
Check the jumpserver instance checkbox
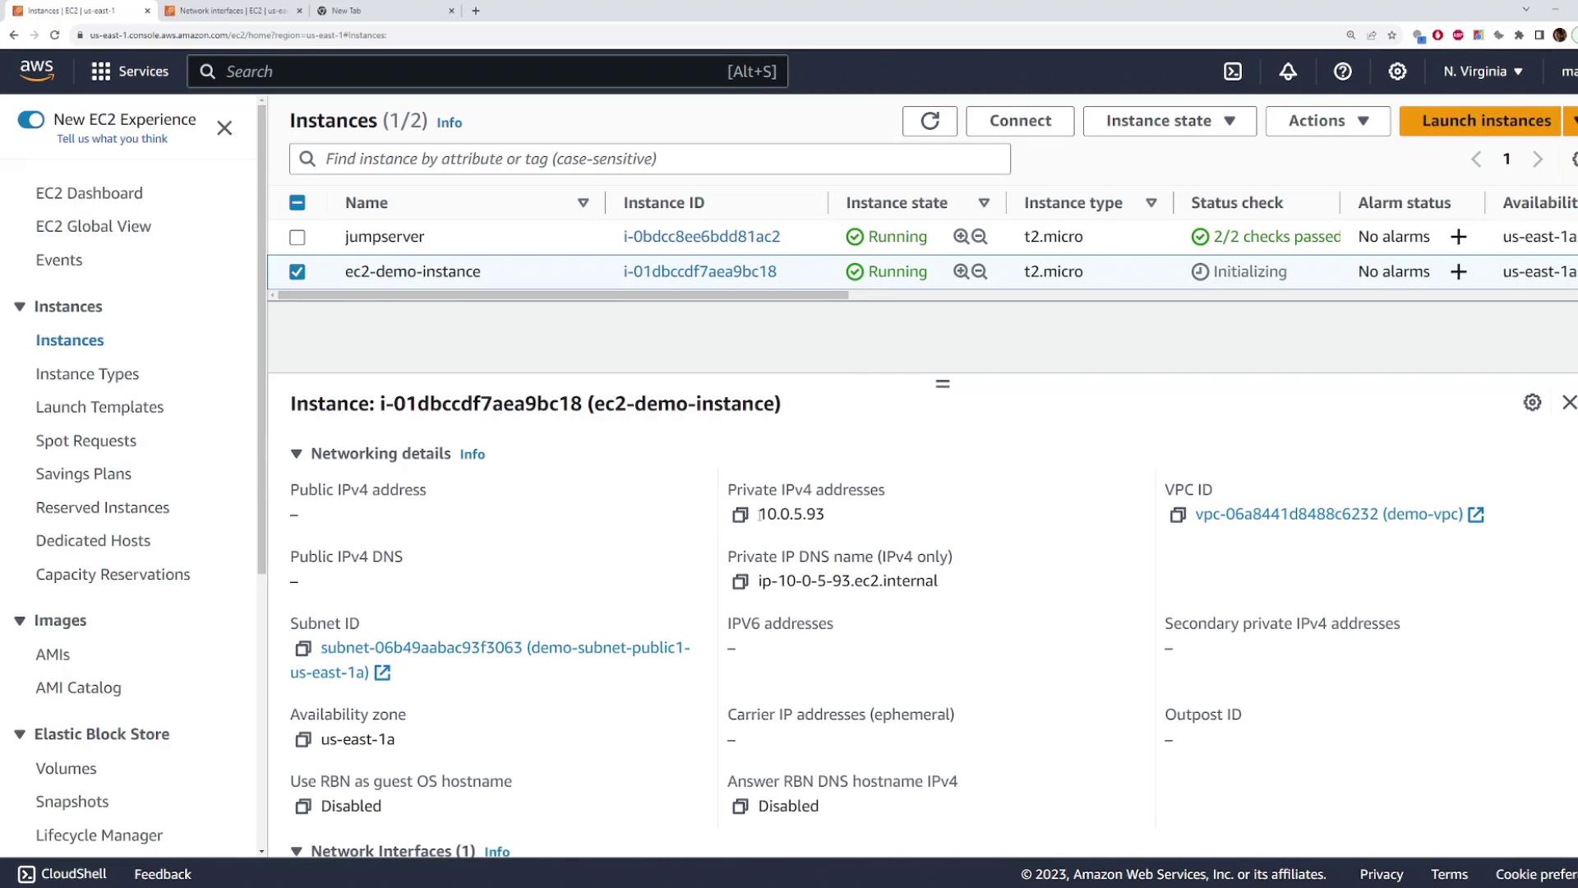[298, 238]
